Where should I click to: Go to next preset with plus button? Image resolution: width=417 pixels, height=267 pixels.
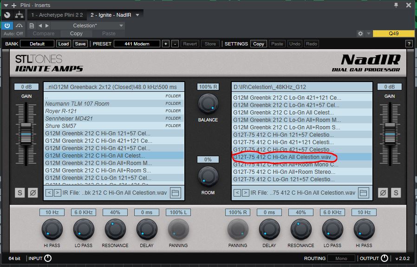point(166,44)
